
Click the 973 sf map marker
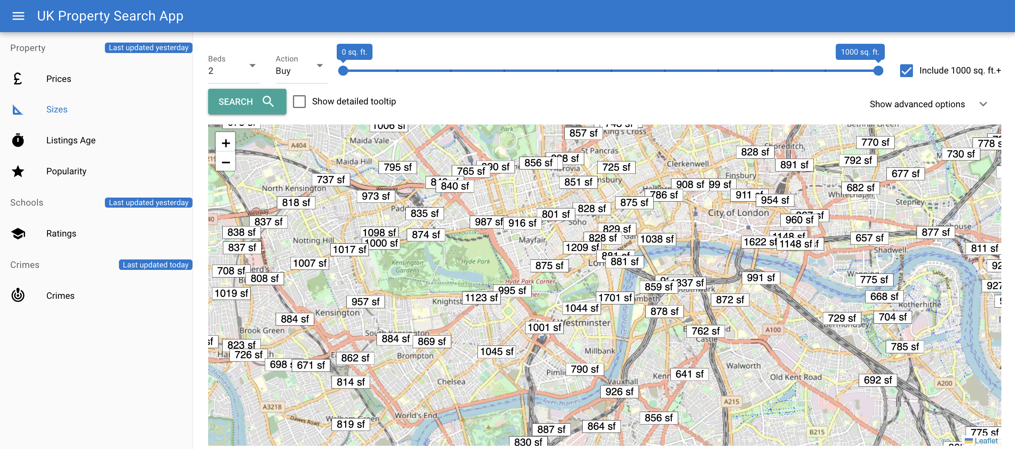coord(376,196)
